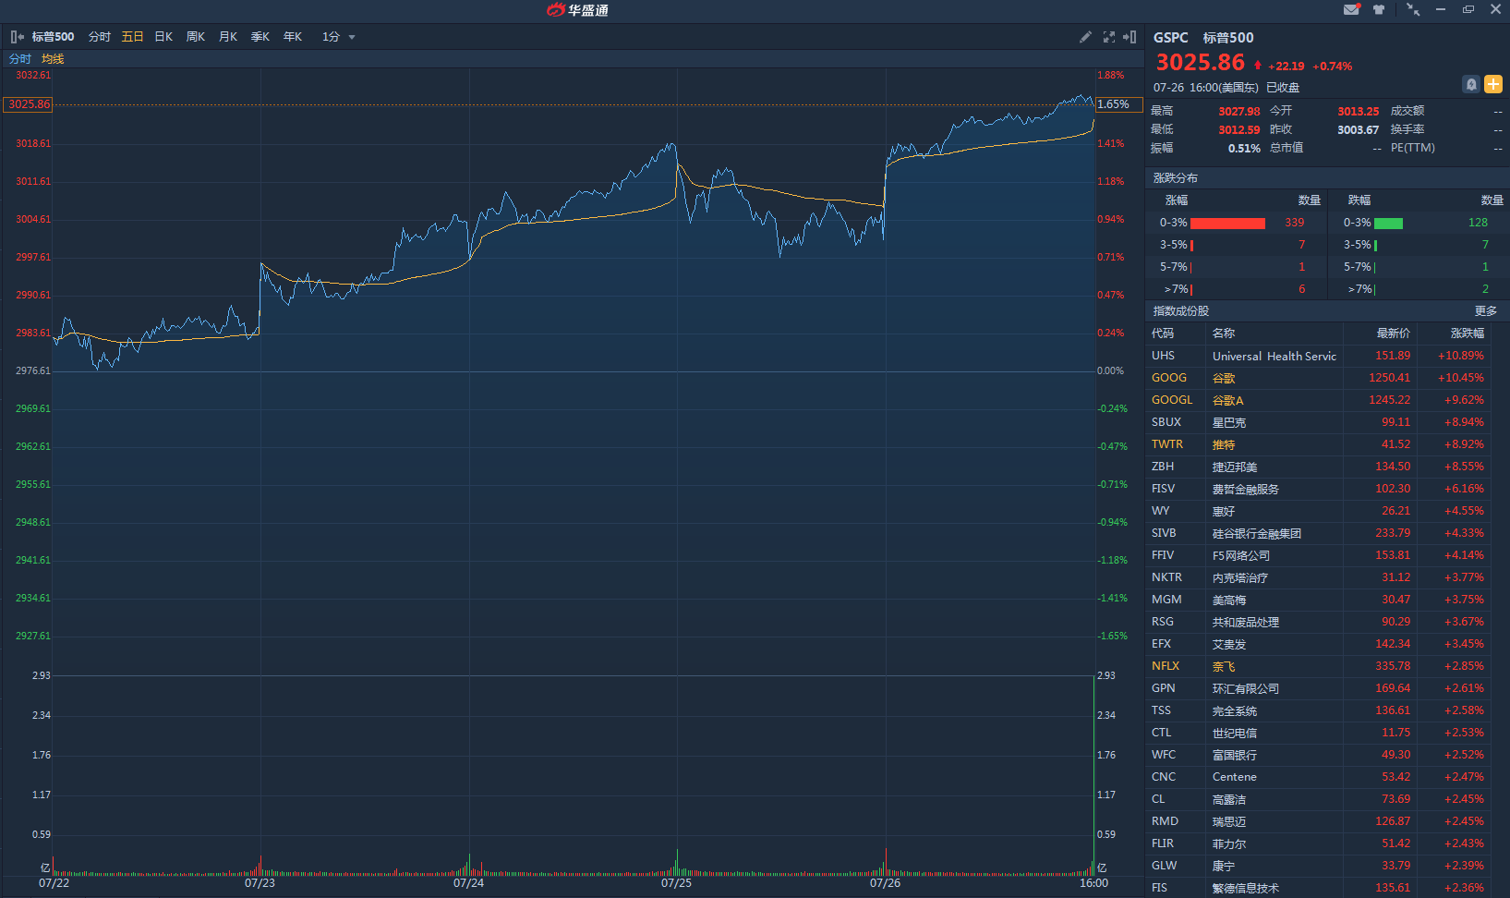The width and height of the screenshot is (1510, 898).
Task: Switch to the 周K chart tab
Action: [x=196, y=37]
